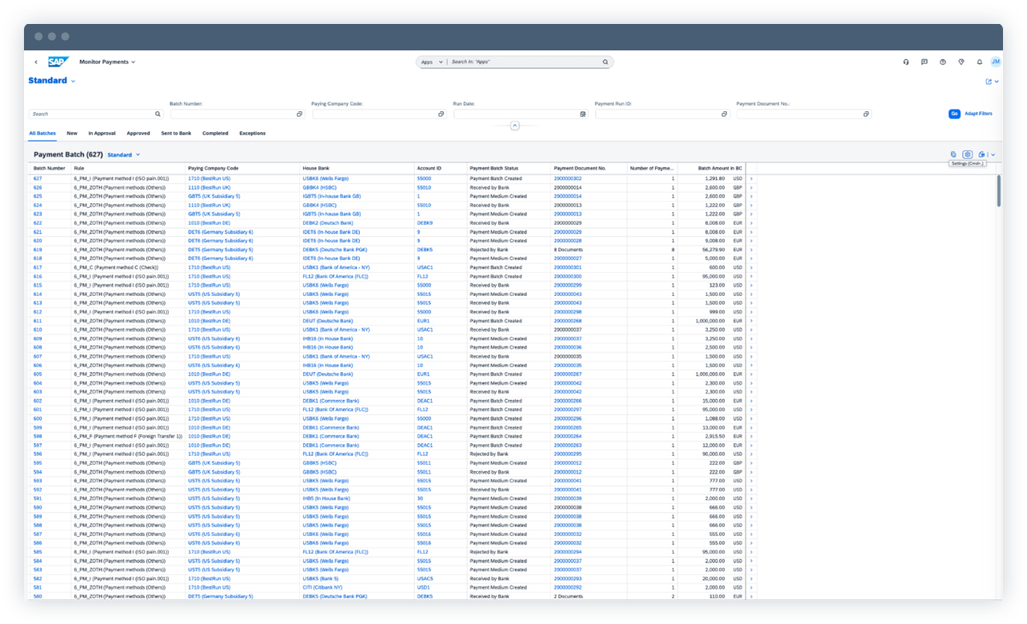The height and width of the screenshot is (624, 1027).
Task: Expand the Apps search scope selector
Action: 439,62
